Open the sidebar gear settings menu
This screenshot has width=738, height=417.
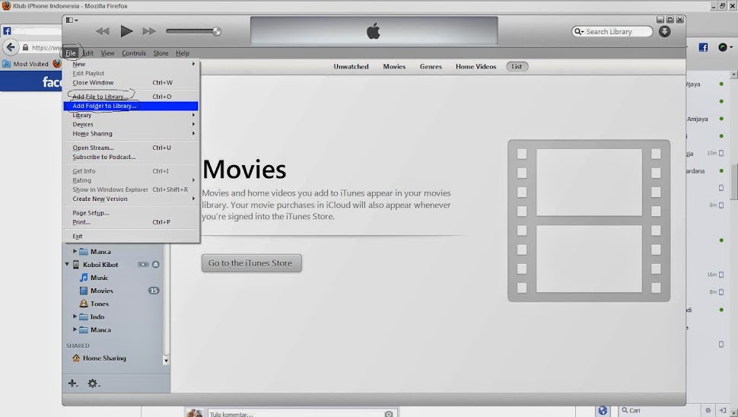click(94, 384)
